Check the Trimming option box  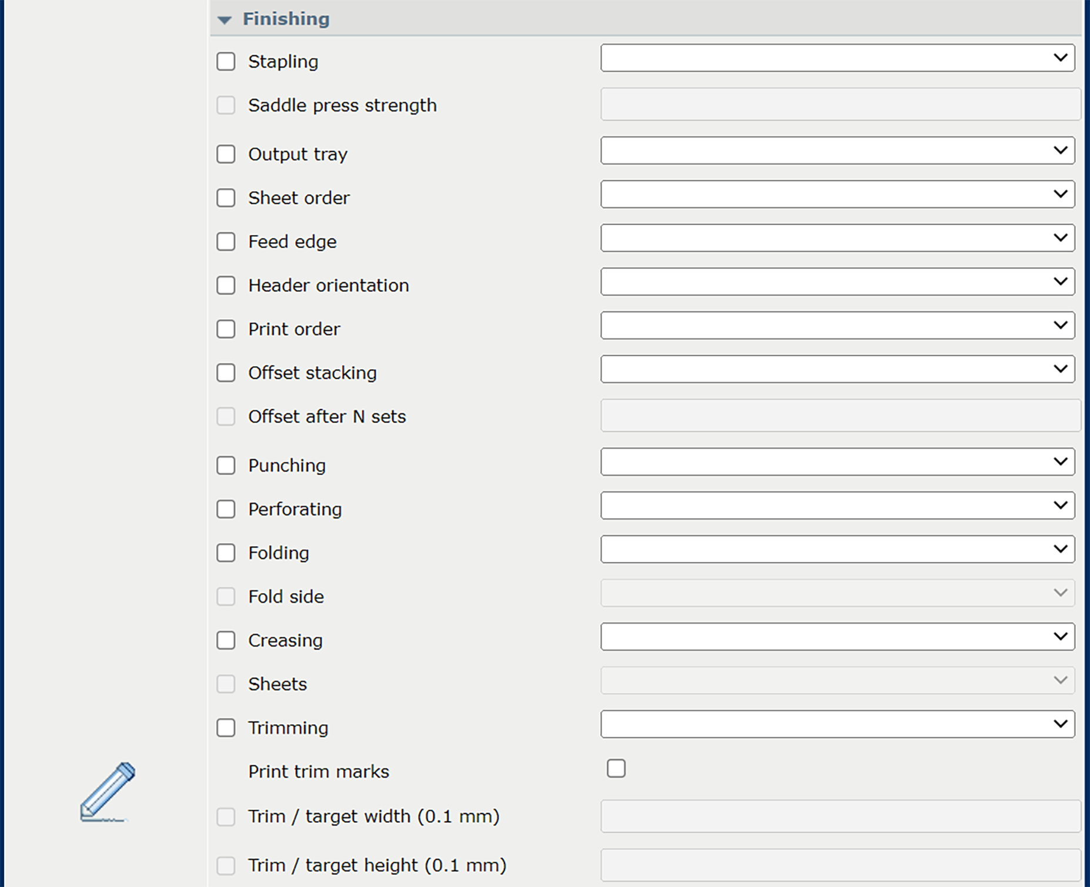(226, 728)
